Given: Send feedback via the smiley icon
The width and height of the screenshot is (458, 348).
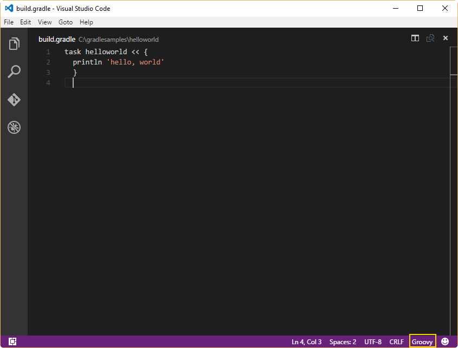Looking at the screenshot, I should tap(445, 341).
